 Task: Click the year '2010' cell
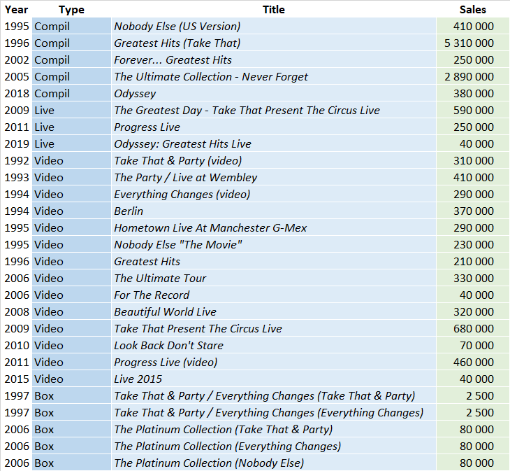[17, 346]
